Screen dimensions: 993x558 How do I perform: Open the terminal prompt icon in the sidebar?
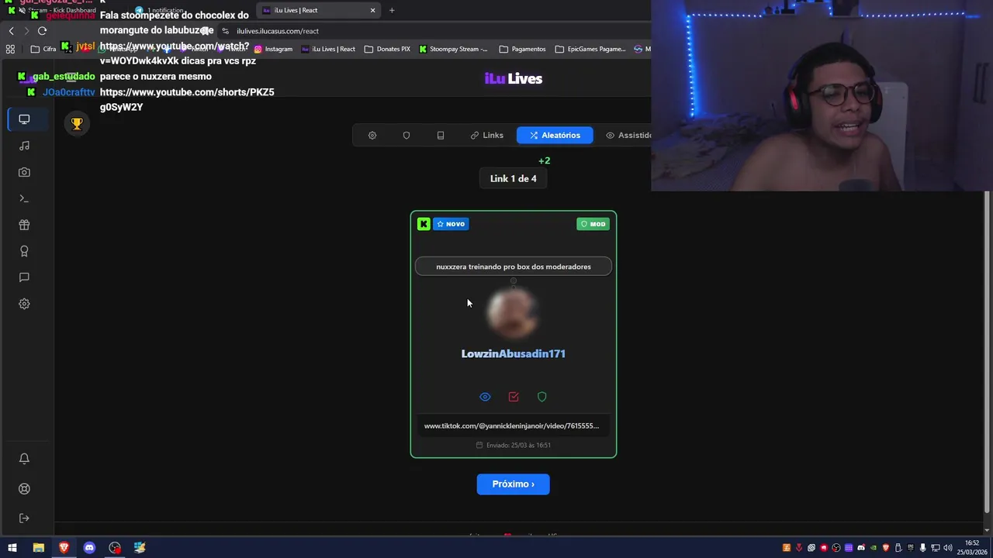24,198
